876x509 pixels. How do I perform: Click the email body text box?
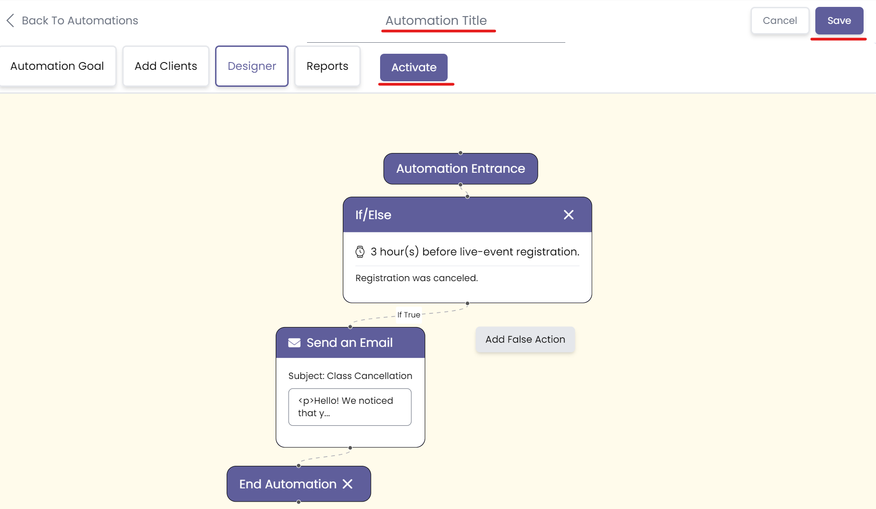(349, 407)
